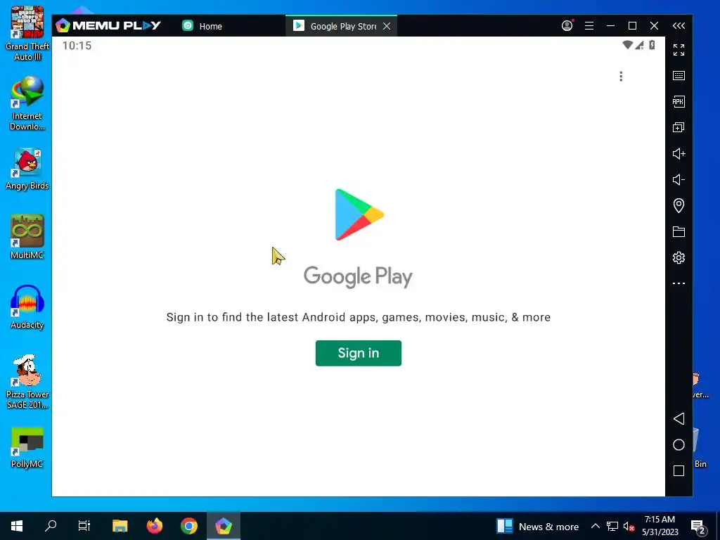
Task: Click the Android battery status icon
Action: pos(652,45)
